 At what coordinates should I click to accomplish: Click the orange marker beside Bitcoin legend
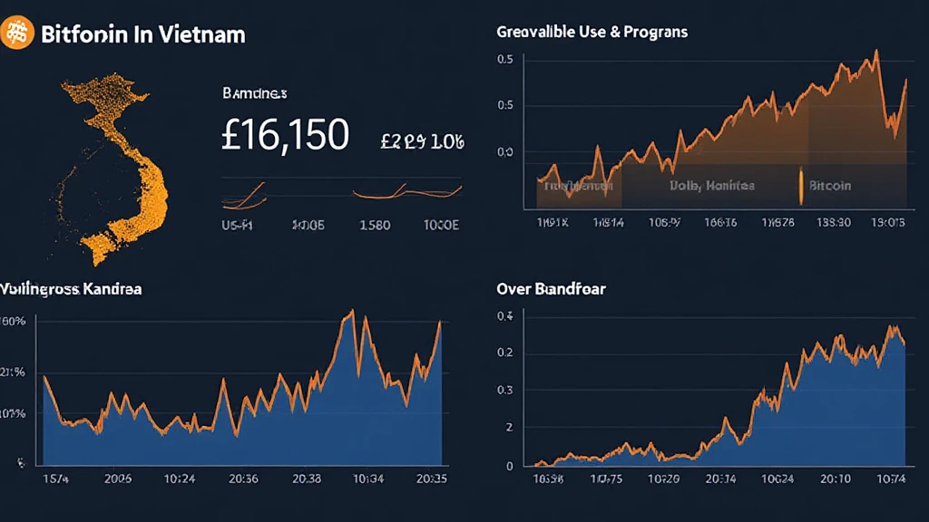coord(801,185)
